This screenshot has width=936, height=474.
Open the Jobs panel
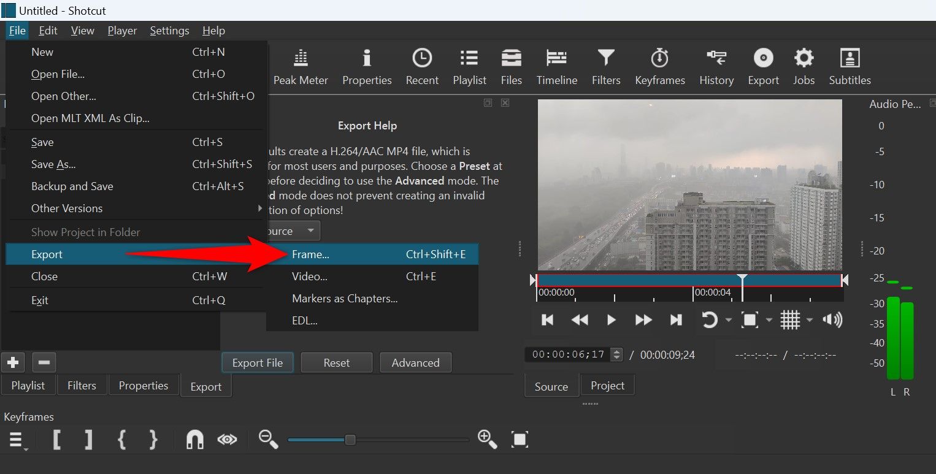pyautogui.click(x=804, y=66)
